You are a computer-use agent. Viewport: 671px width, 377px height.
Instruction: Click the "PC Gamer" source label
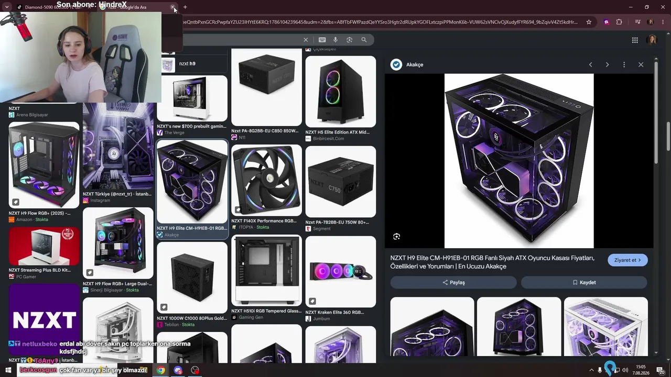[x=26, y=277]
